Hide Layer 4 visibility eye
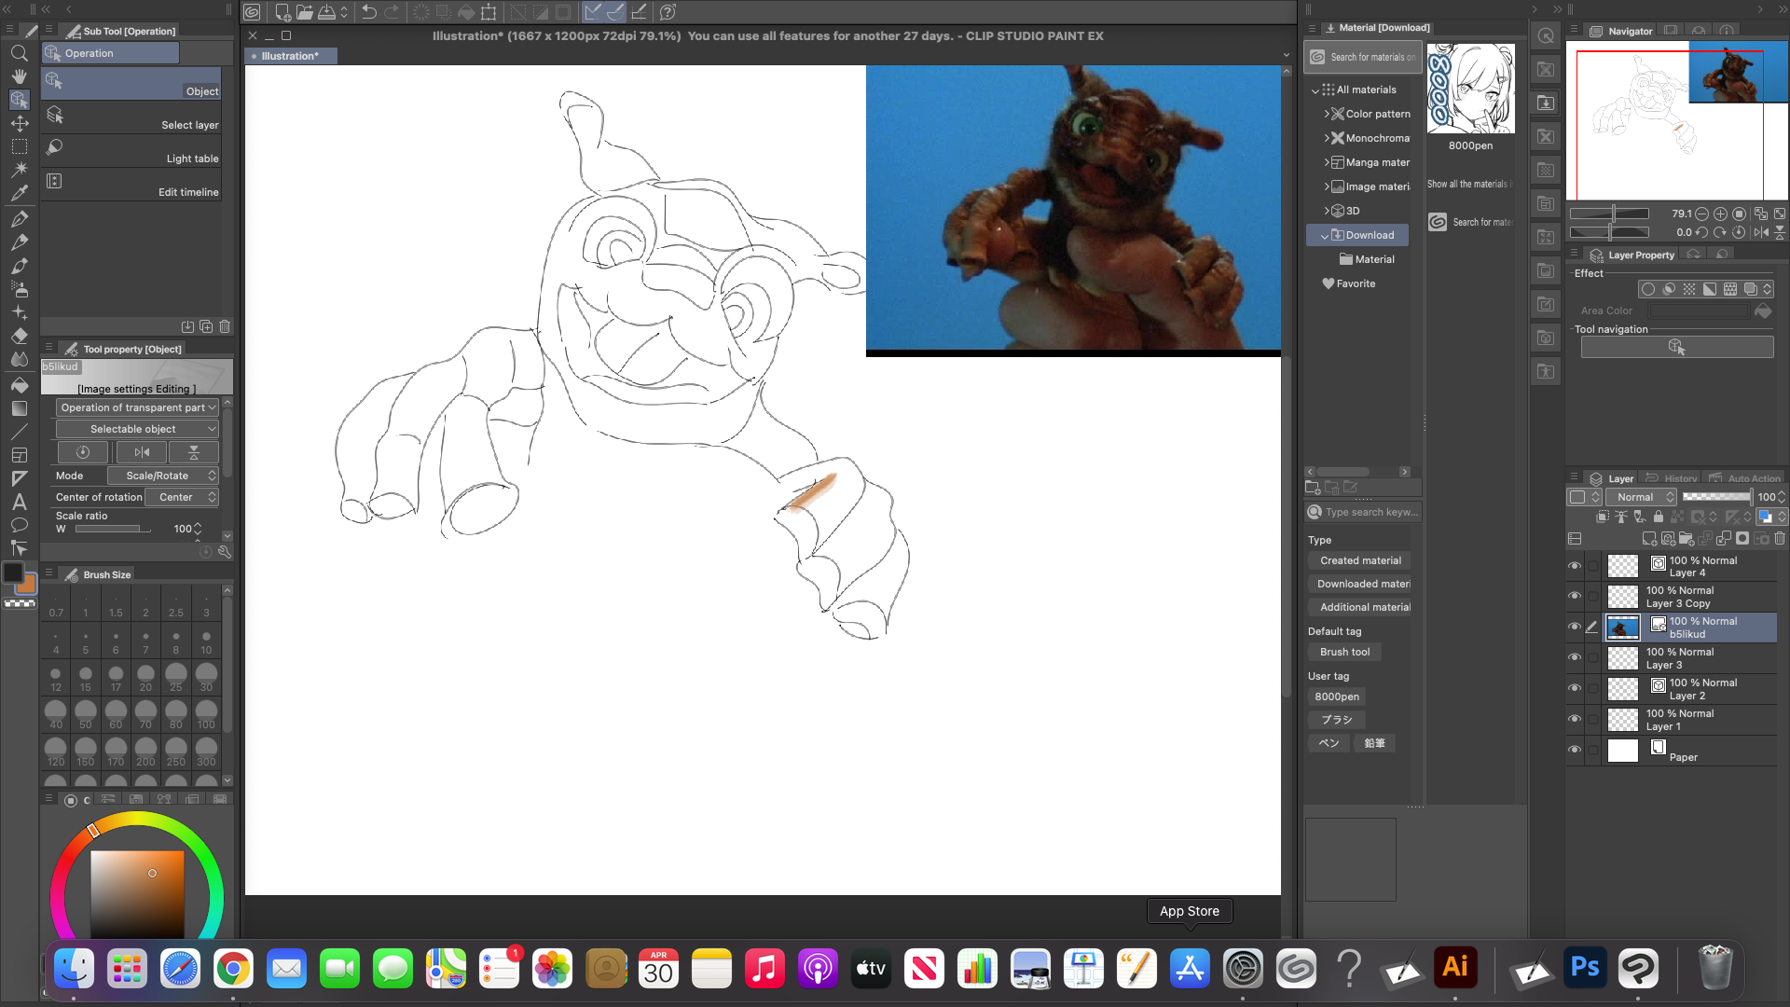The image size is (1790, 1007). (x=1575, y=566)
